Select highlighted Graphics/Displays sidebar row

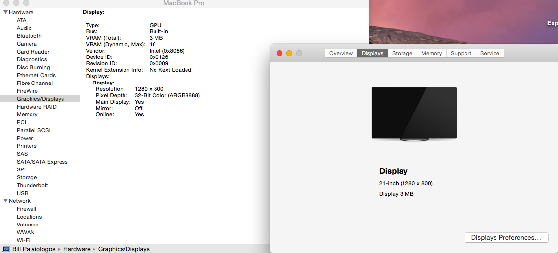coord(40,99)
